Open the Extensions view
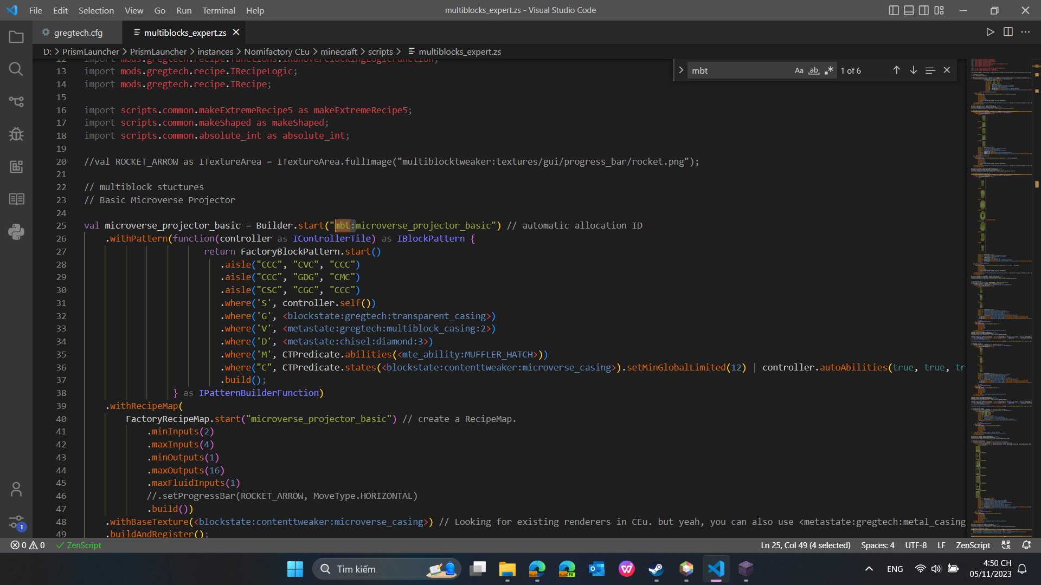This screenshot has height=585, width=1041. click(x=16, y=166)
